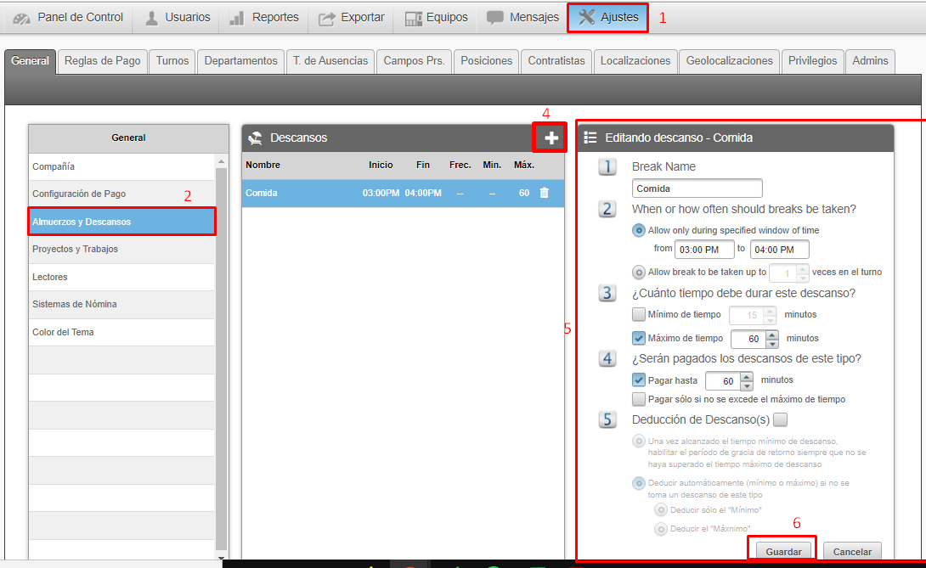This screenshot has height=568, width=926.
Task: Open Panel de Control dashboard
Action: tap(69, 18)
